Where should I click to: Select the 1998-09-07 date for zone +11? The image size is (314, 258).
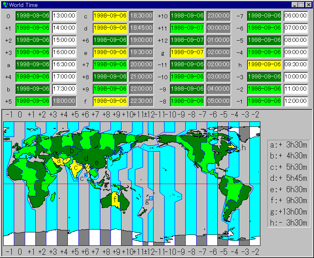click(187, 28)
